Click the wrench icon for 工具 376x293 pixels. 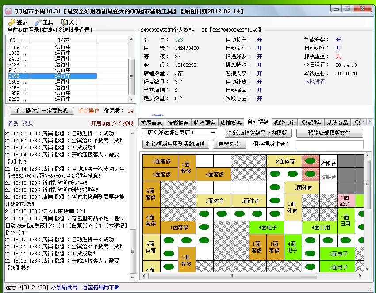38,22
